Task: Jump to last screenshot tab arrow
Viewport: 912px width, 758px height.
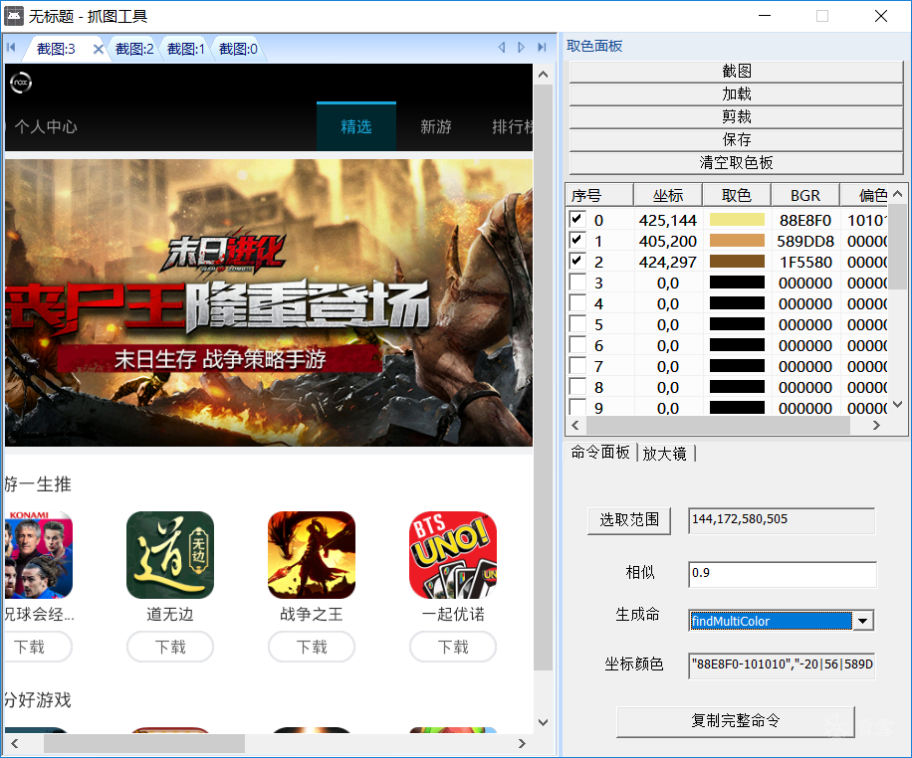Action: coord(542,48)
